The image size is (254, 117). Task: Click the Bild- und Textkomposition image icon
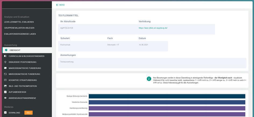click(5, 86)
